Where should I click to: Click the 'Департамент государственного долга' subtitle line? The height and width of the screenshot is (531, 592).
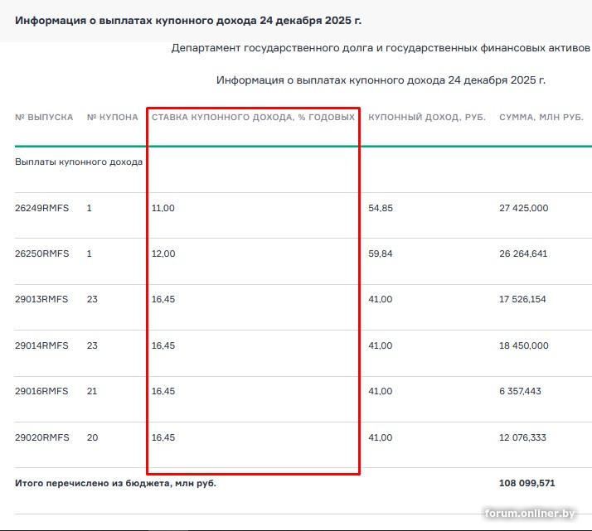pos(381,48)
